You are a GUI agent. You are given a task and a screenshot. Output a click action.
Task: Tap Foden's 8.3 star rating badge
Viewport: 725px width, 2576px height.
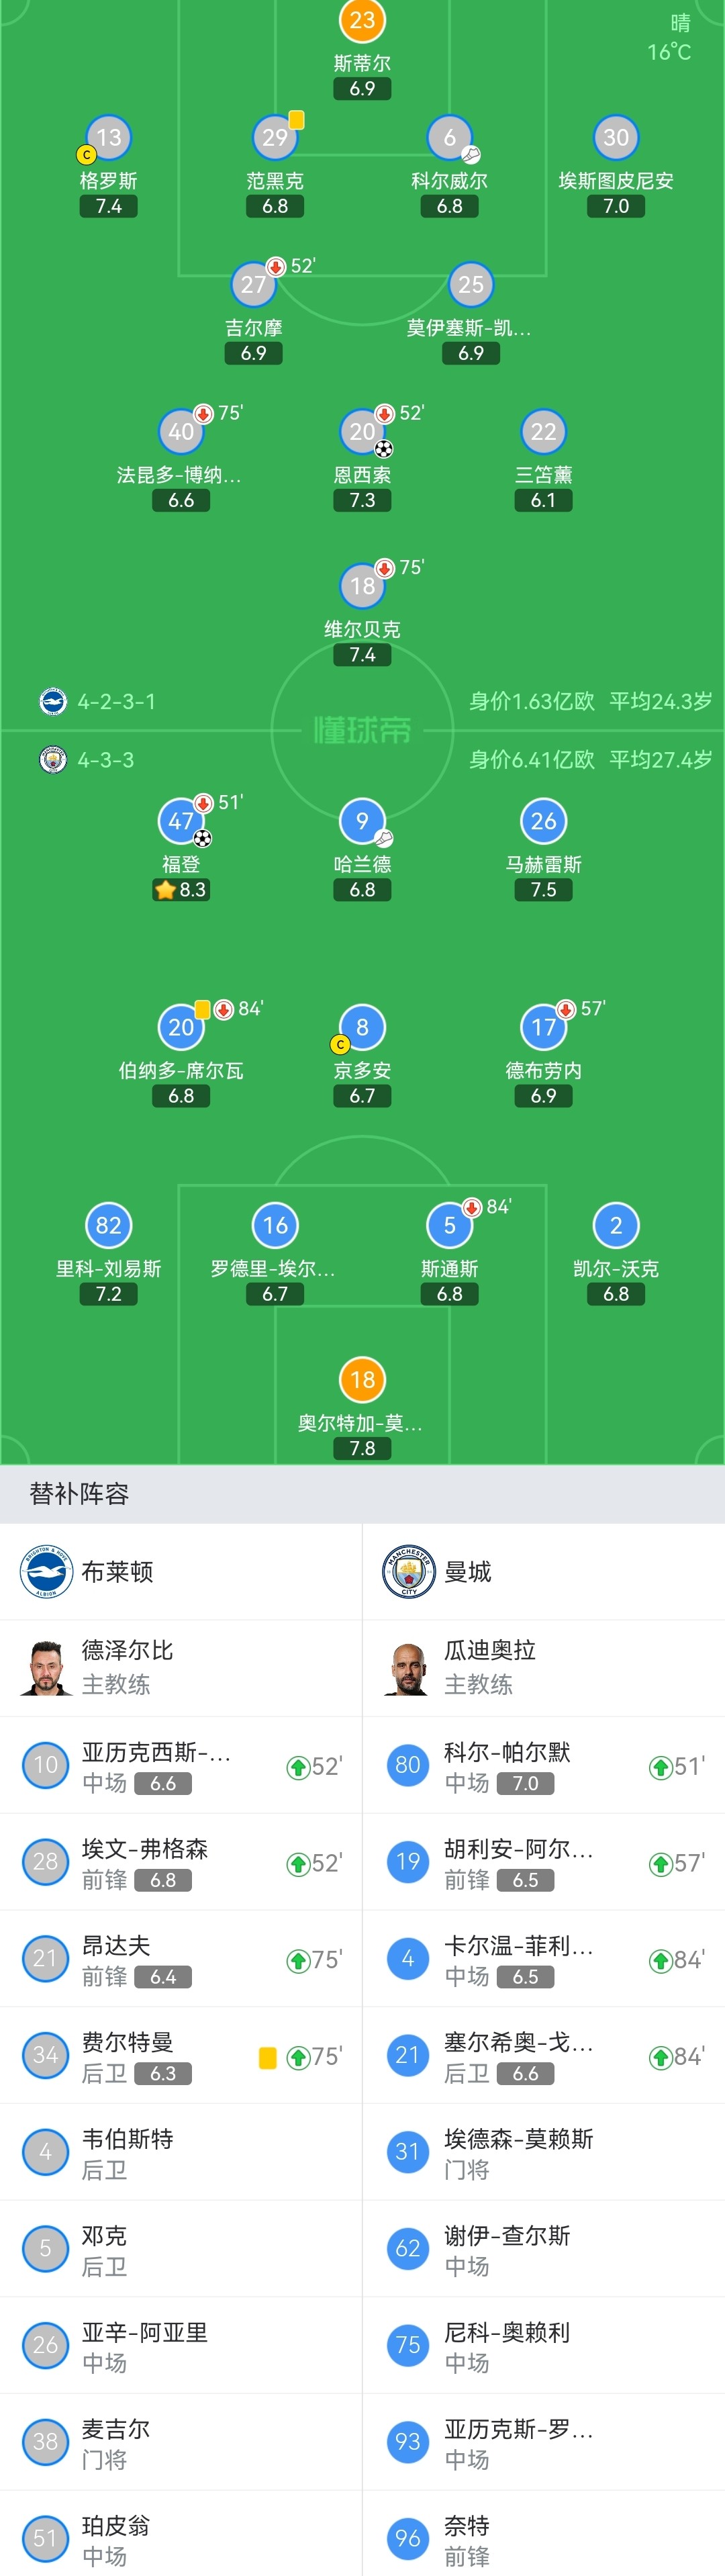click(x=181, y=890)
